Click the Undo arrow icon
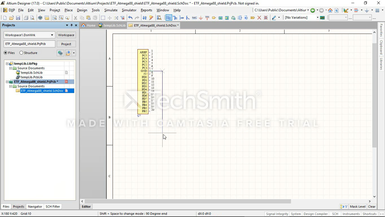This screenshot has height=217, width=385. (x=130, y=18)
